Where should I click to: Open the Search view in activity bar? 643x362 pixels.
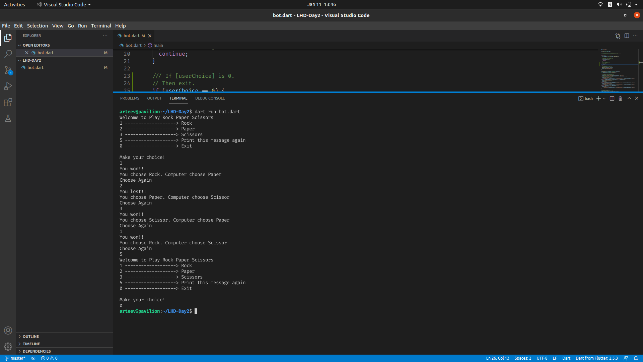coord(8,54)
